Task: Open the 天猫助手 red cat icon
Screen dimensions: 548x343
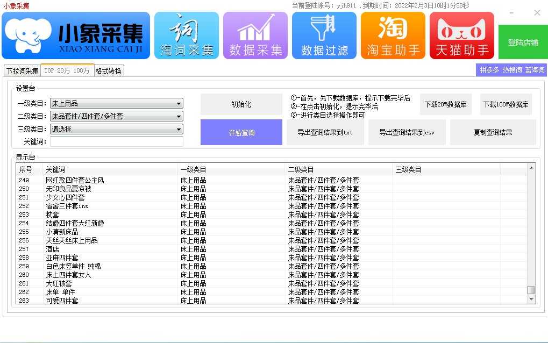Action: click(x=461, y=35)
